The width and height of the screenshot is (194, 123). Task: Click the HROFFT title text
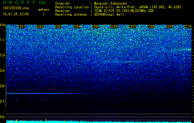point(19,2)
